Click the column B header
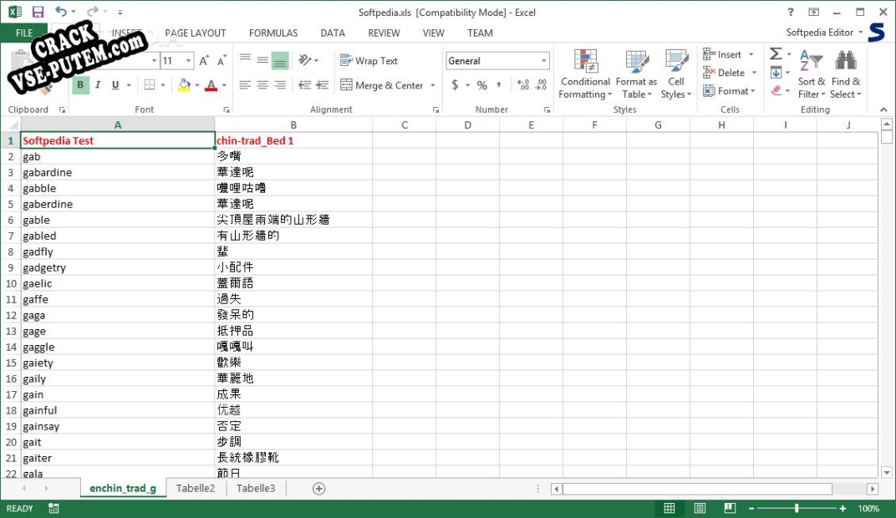The height and width of the screenshot is (518, 896). [x=293, y=125]
